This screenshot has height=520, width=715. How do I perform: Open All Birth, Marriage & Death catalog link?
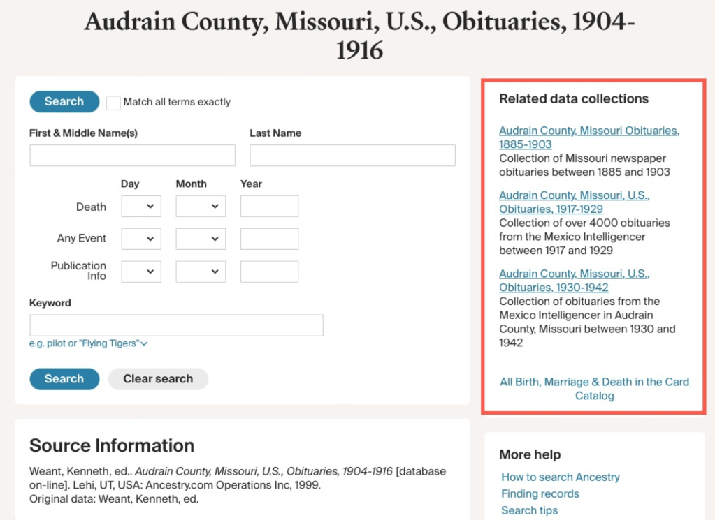point(594,389)
